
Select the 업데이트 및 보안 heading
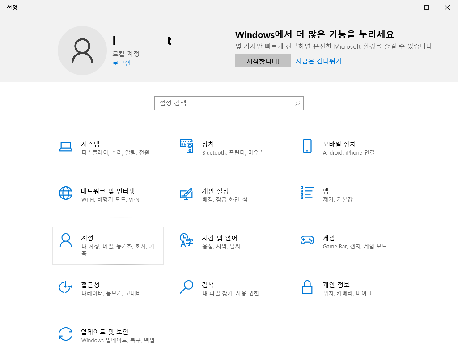105,332
